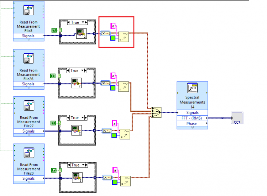
Task: Go to previous case on File28 case structure
Action: 69,165
